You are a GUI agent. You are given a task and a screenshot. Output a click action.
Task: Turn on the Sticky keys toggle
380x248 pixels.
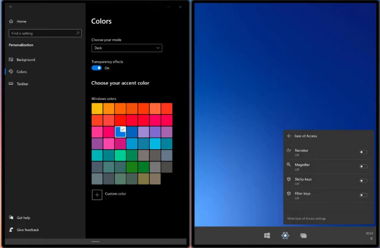363,180
